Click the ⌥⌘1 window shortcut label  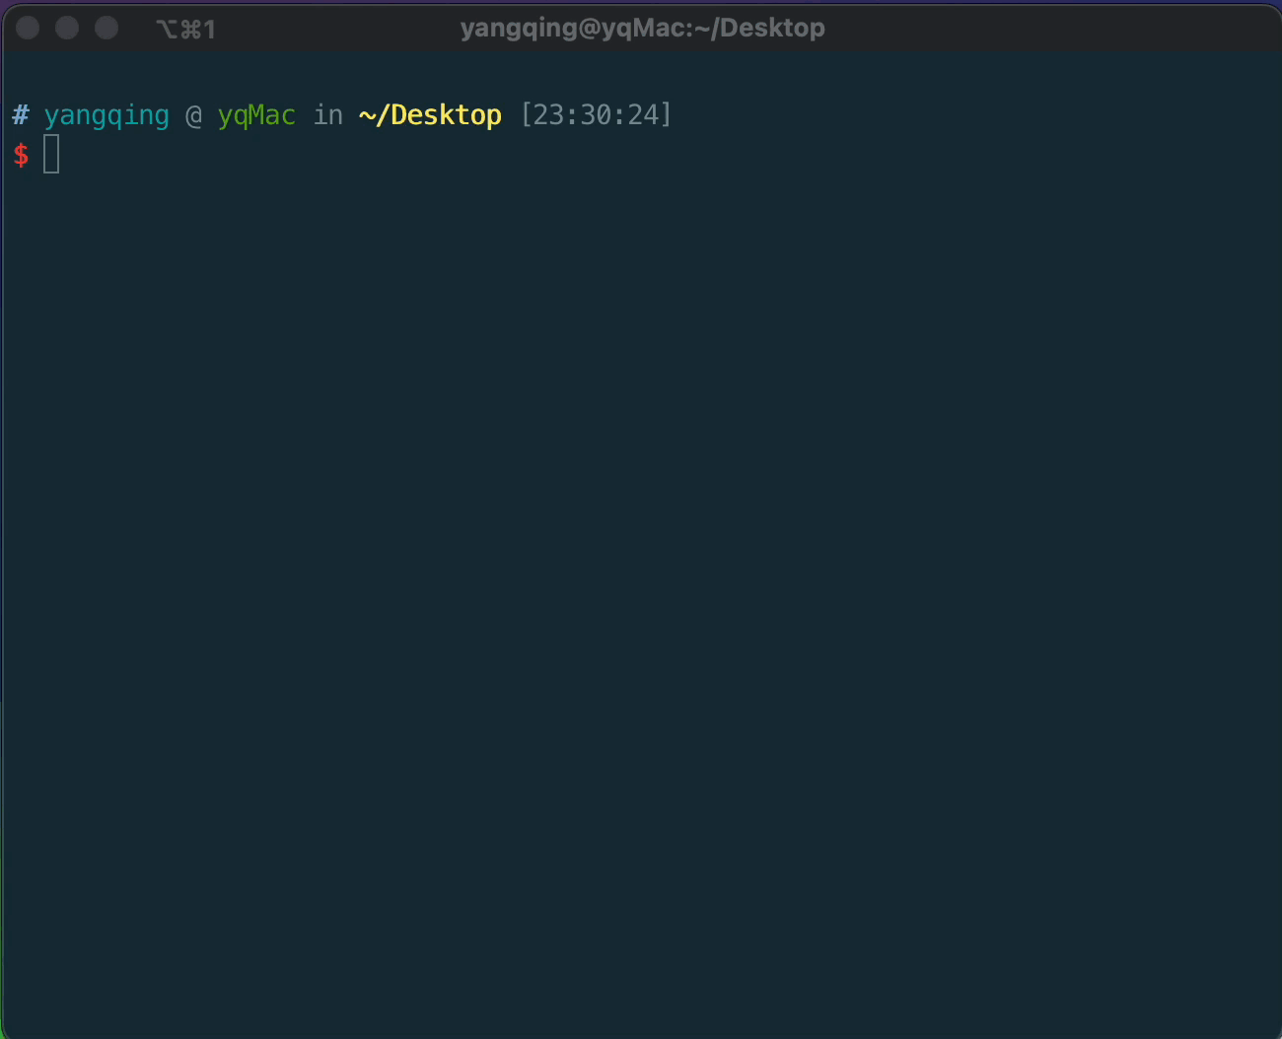(x=186, y=30)
